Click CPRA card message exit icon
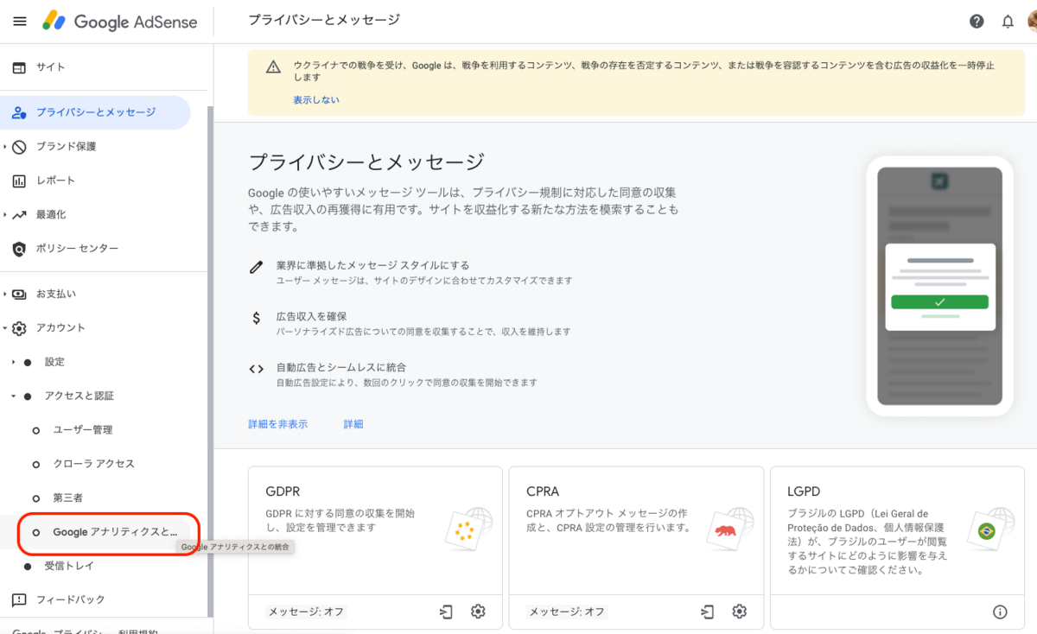This screenshot has width=1037, height=634. pos(708,612)
